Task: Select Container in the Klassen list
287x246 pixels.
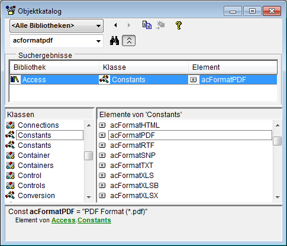Action: tap(34, 156)
